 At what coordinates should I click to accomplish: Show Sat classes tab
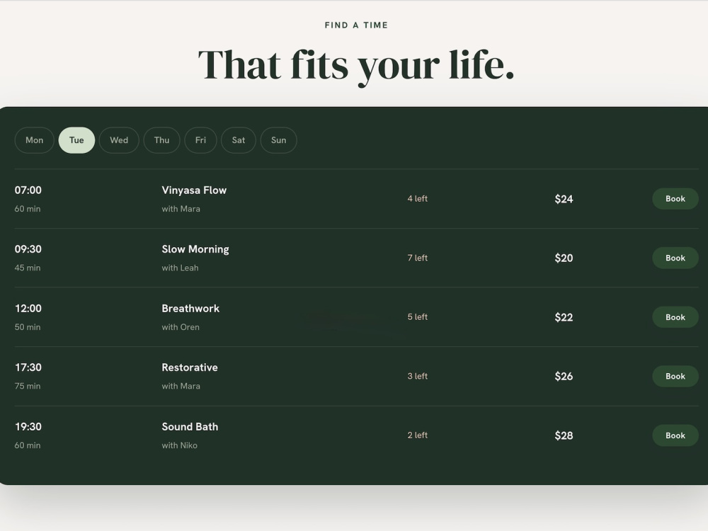tap(239, 140)
